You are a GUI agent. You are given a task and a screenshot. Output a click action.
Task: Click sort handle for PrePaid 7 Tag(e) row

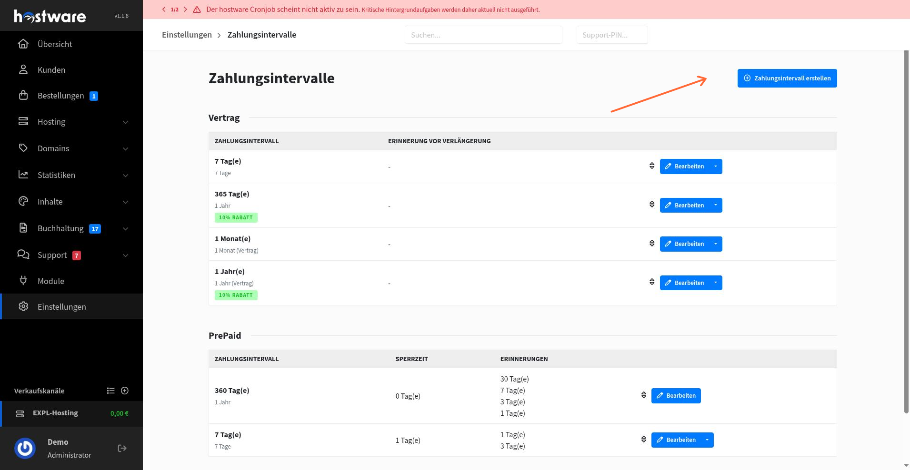click(644, 440)
